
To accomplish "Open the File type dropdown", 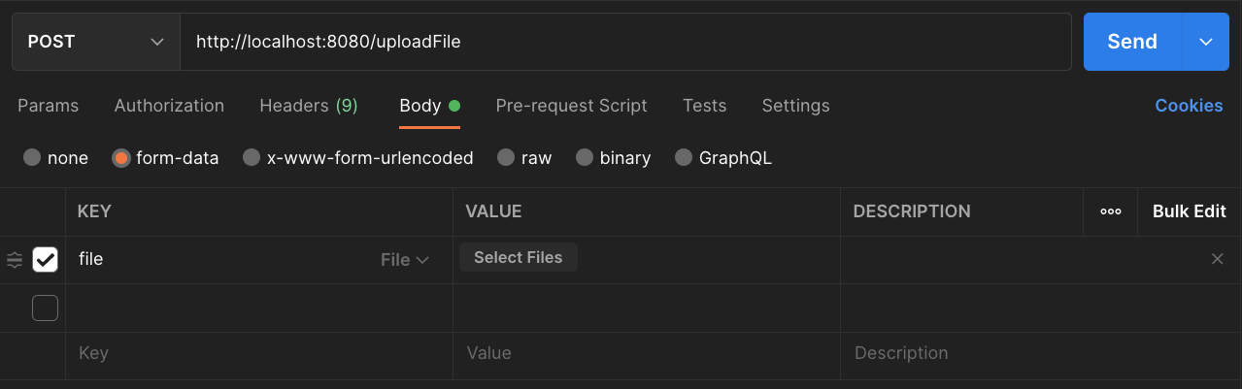I will coord(405,260).
